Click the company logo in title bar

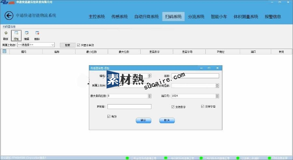point(7,2)
